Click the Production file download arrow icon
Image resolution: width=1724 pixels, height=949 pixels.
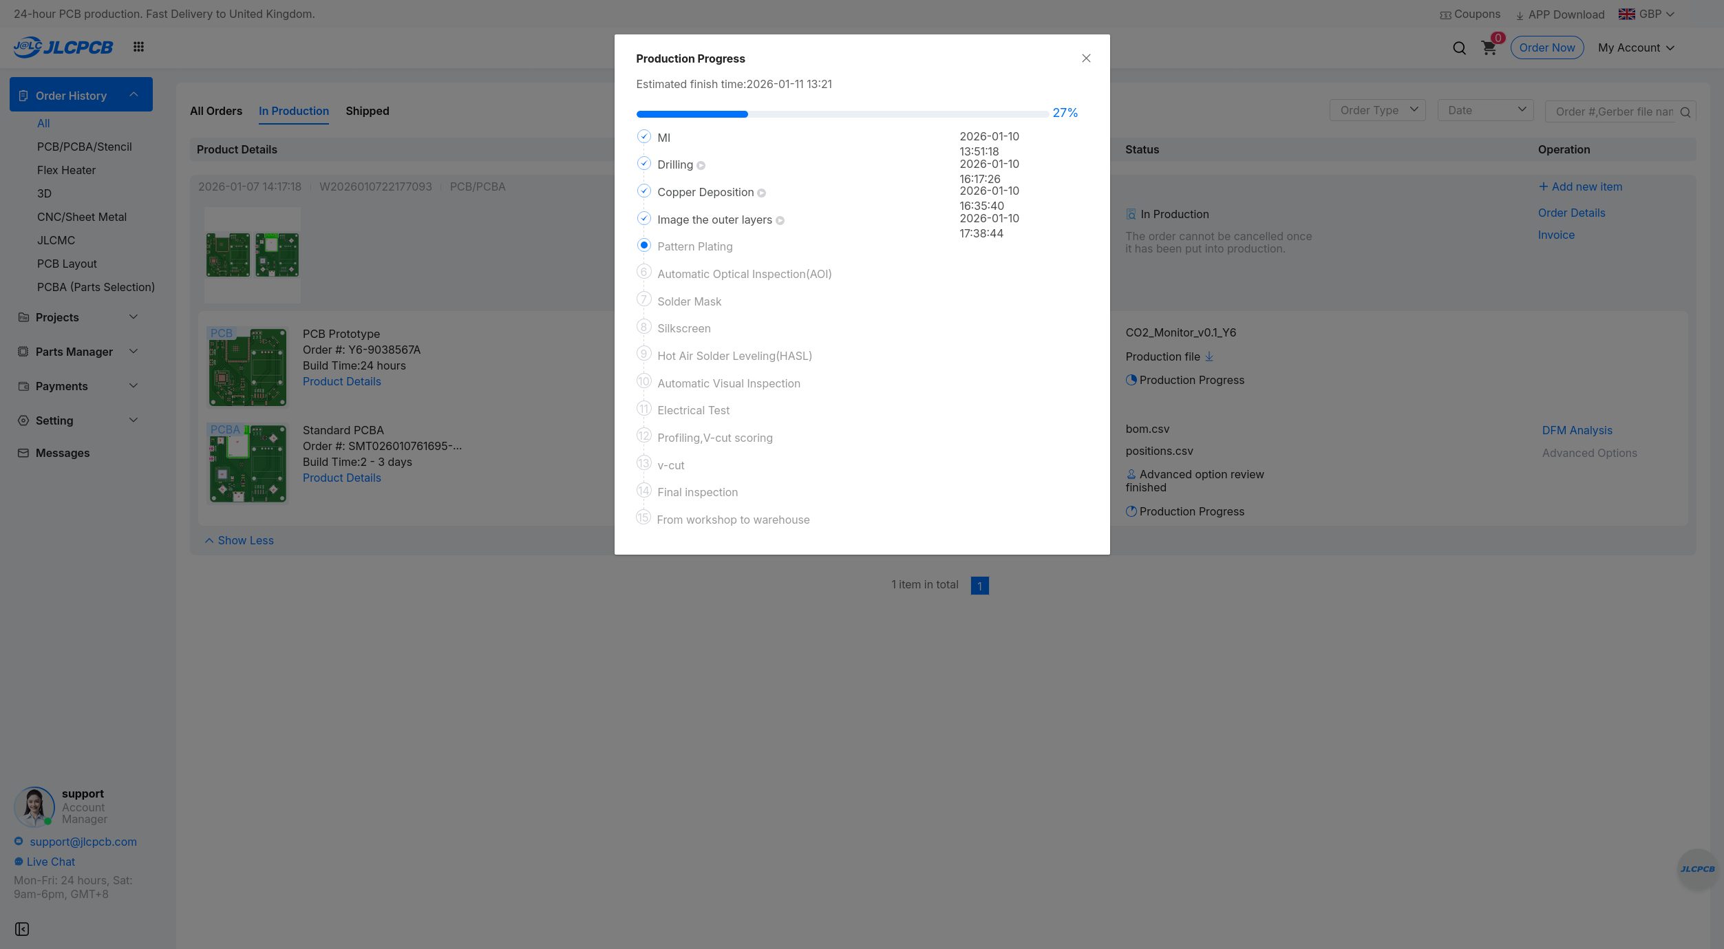point(1209,356)
